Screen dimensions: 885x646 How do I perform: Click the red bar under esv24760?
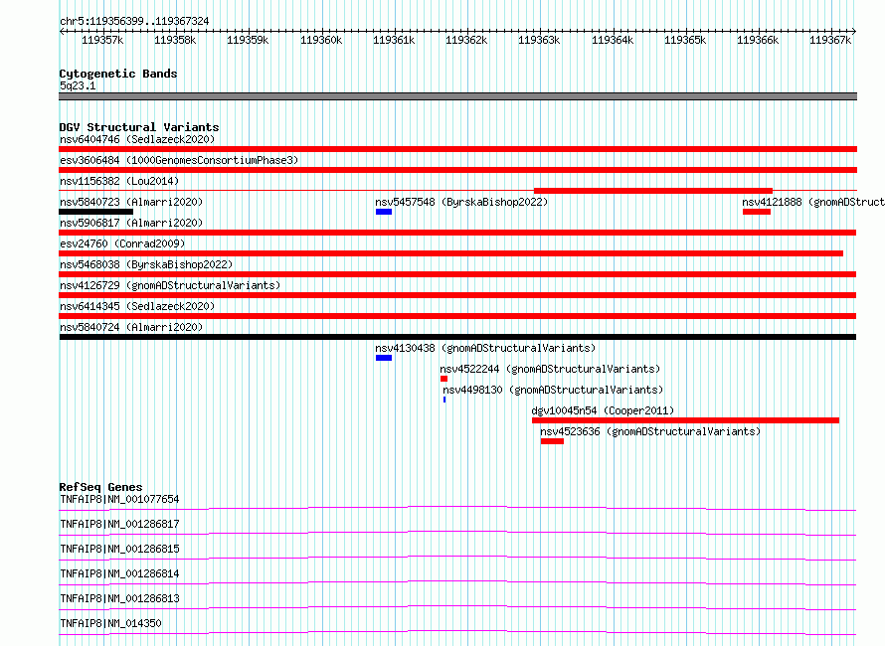[451, 253]
